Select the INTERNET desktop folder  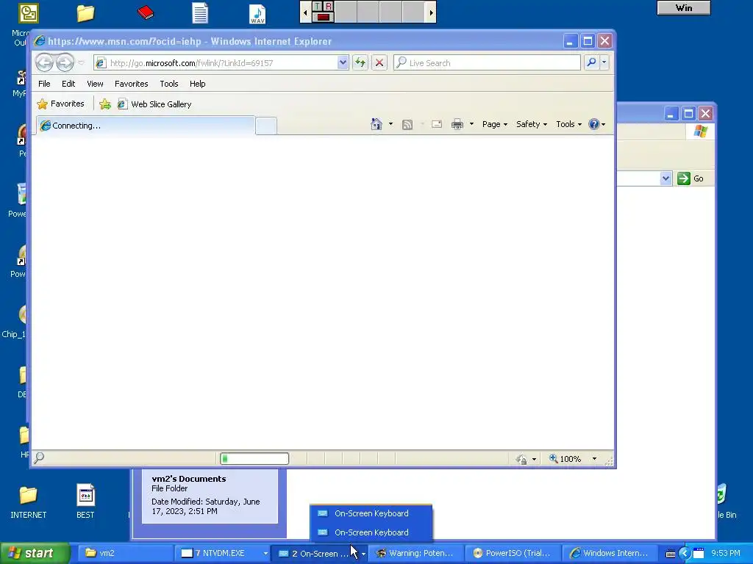click(x=29, y=502)
